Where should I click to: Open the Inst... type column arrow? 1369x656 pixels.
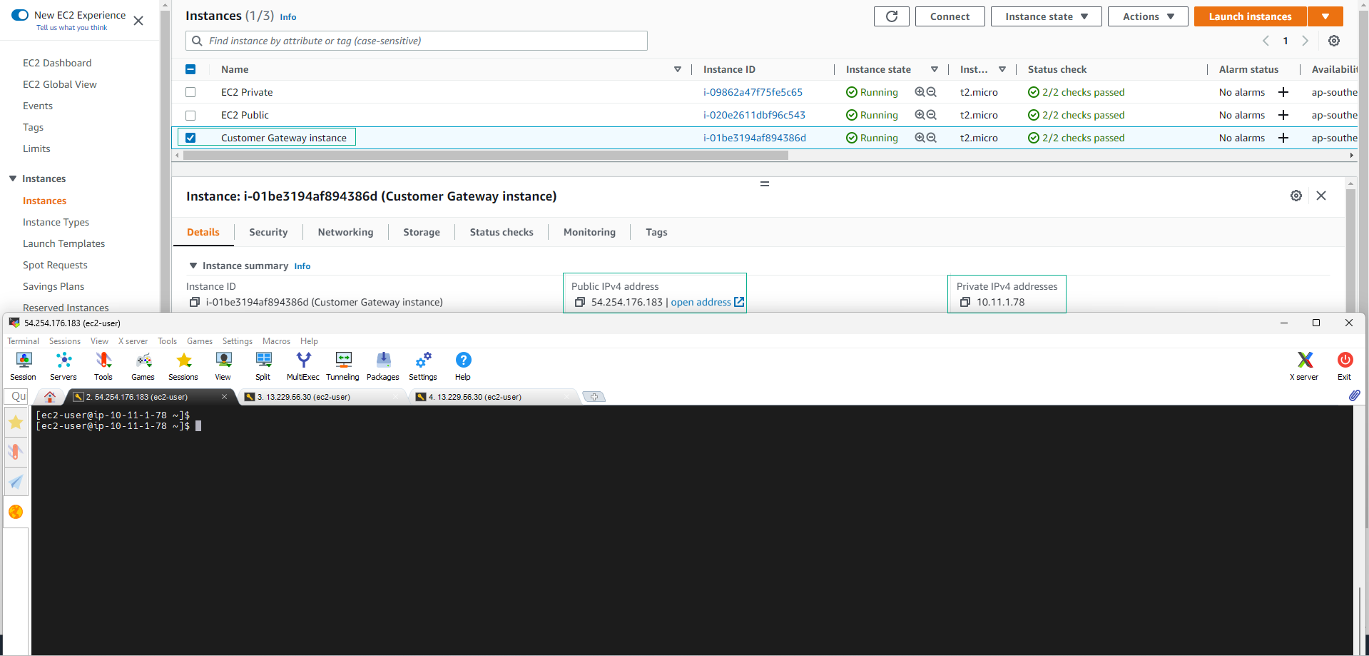pyautogui.click(x=1002, y=69)
